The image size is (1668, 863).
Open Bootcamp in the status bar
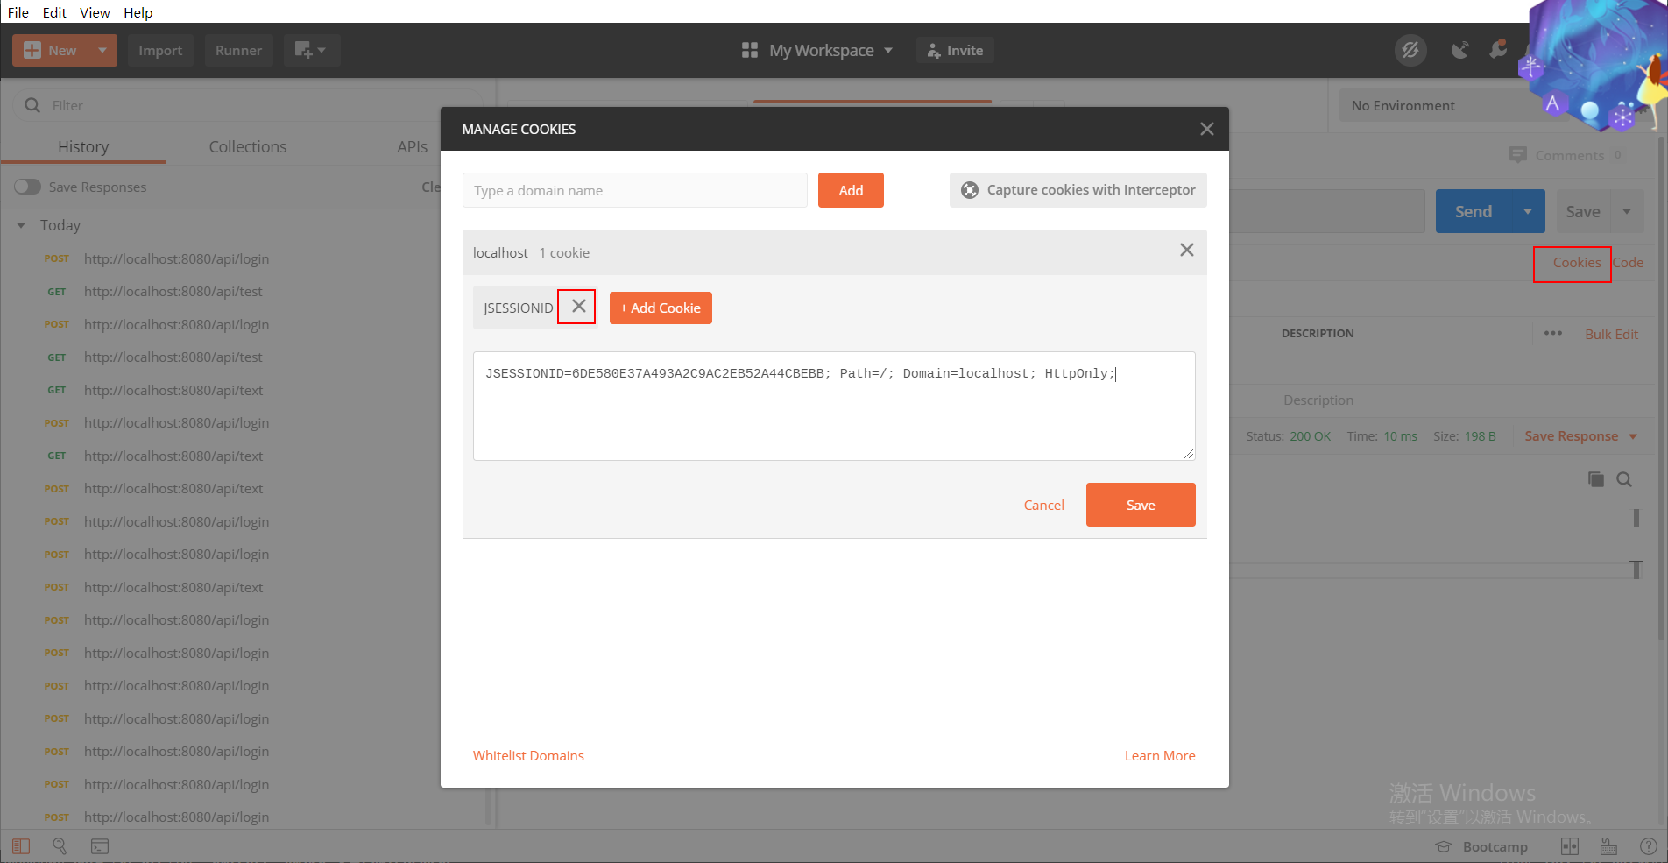coord(1481,846)
